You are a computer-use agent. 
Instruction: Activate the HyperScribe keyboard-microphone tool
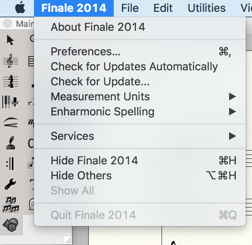[x=10, y=102]
